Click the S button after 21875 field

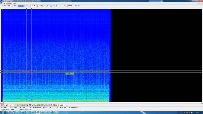coord(67,105)
